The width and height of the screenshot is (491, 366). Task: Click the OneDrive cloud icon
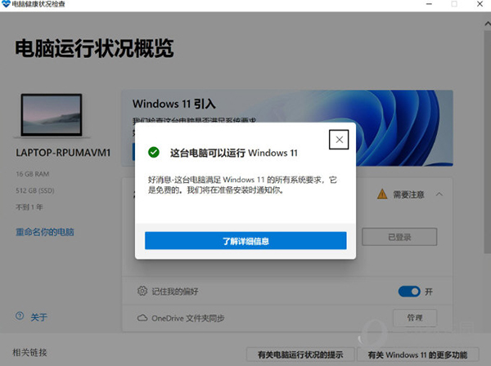click(142, 318)
